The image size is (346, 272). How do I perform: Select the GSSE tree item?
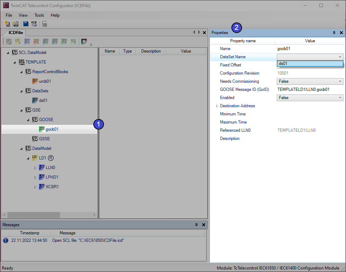point(44,138)
